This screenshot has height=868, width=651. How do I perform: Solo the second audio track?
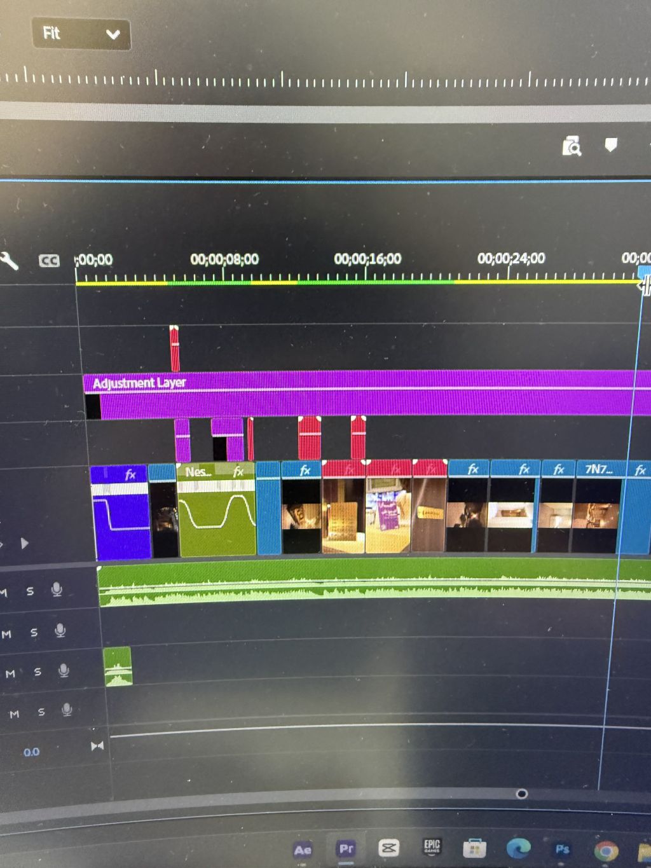click(34, 632)
